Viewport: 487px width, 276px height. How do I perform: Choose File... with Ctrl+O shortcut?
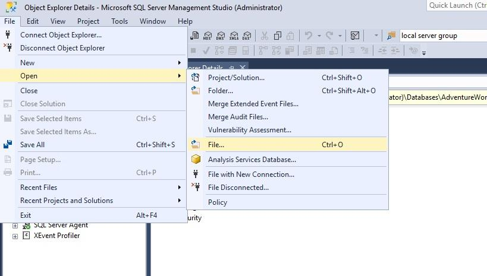tap(288, 144)
